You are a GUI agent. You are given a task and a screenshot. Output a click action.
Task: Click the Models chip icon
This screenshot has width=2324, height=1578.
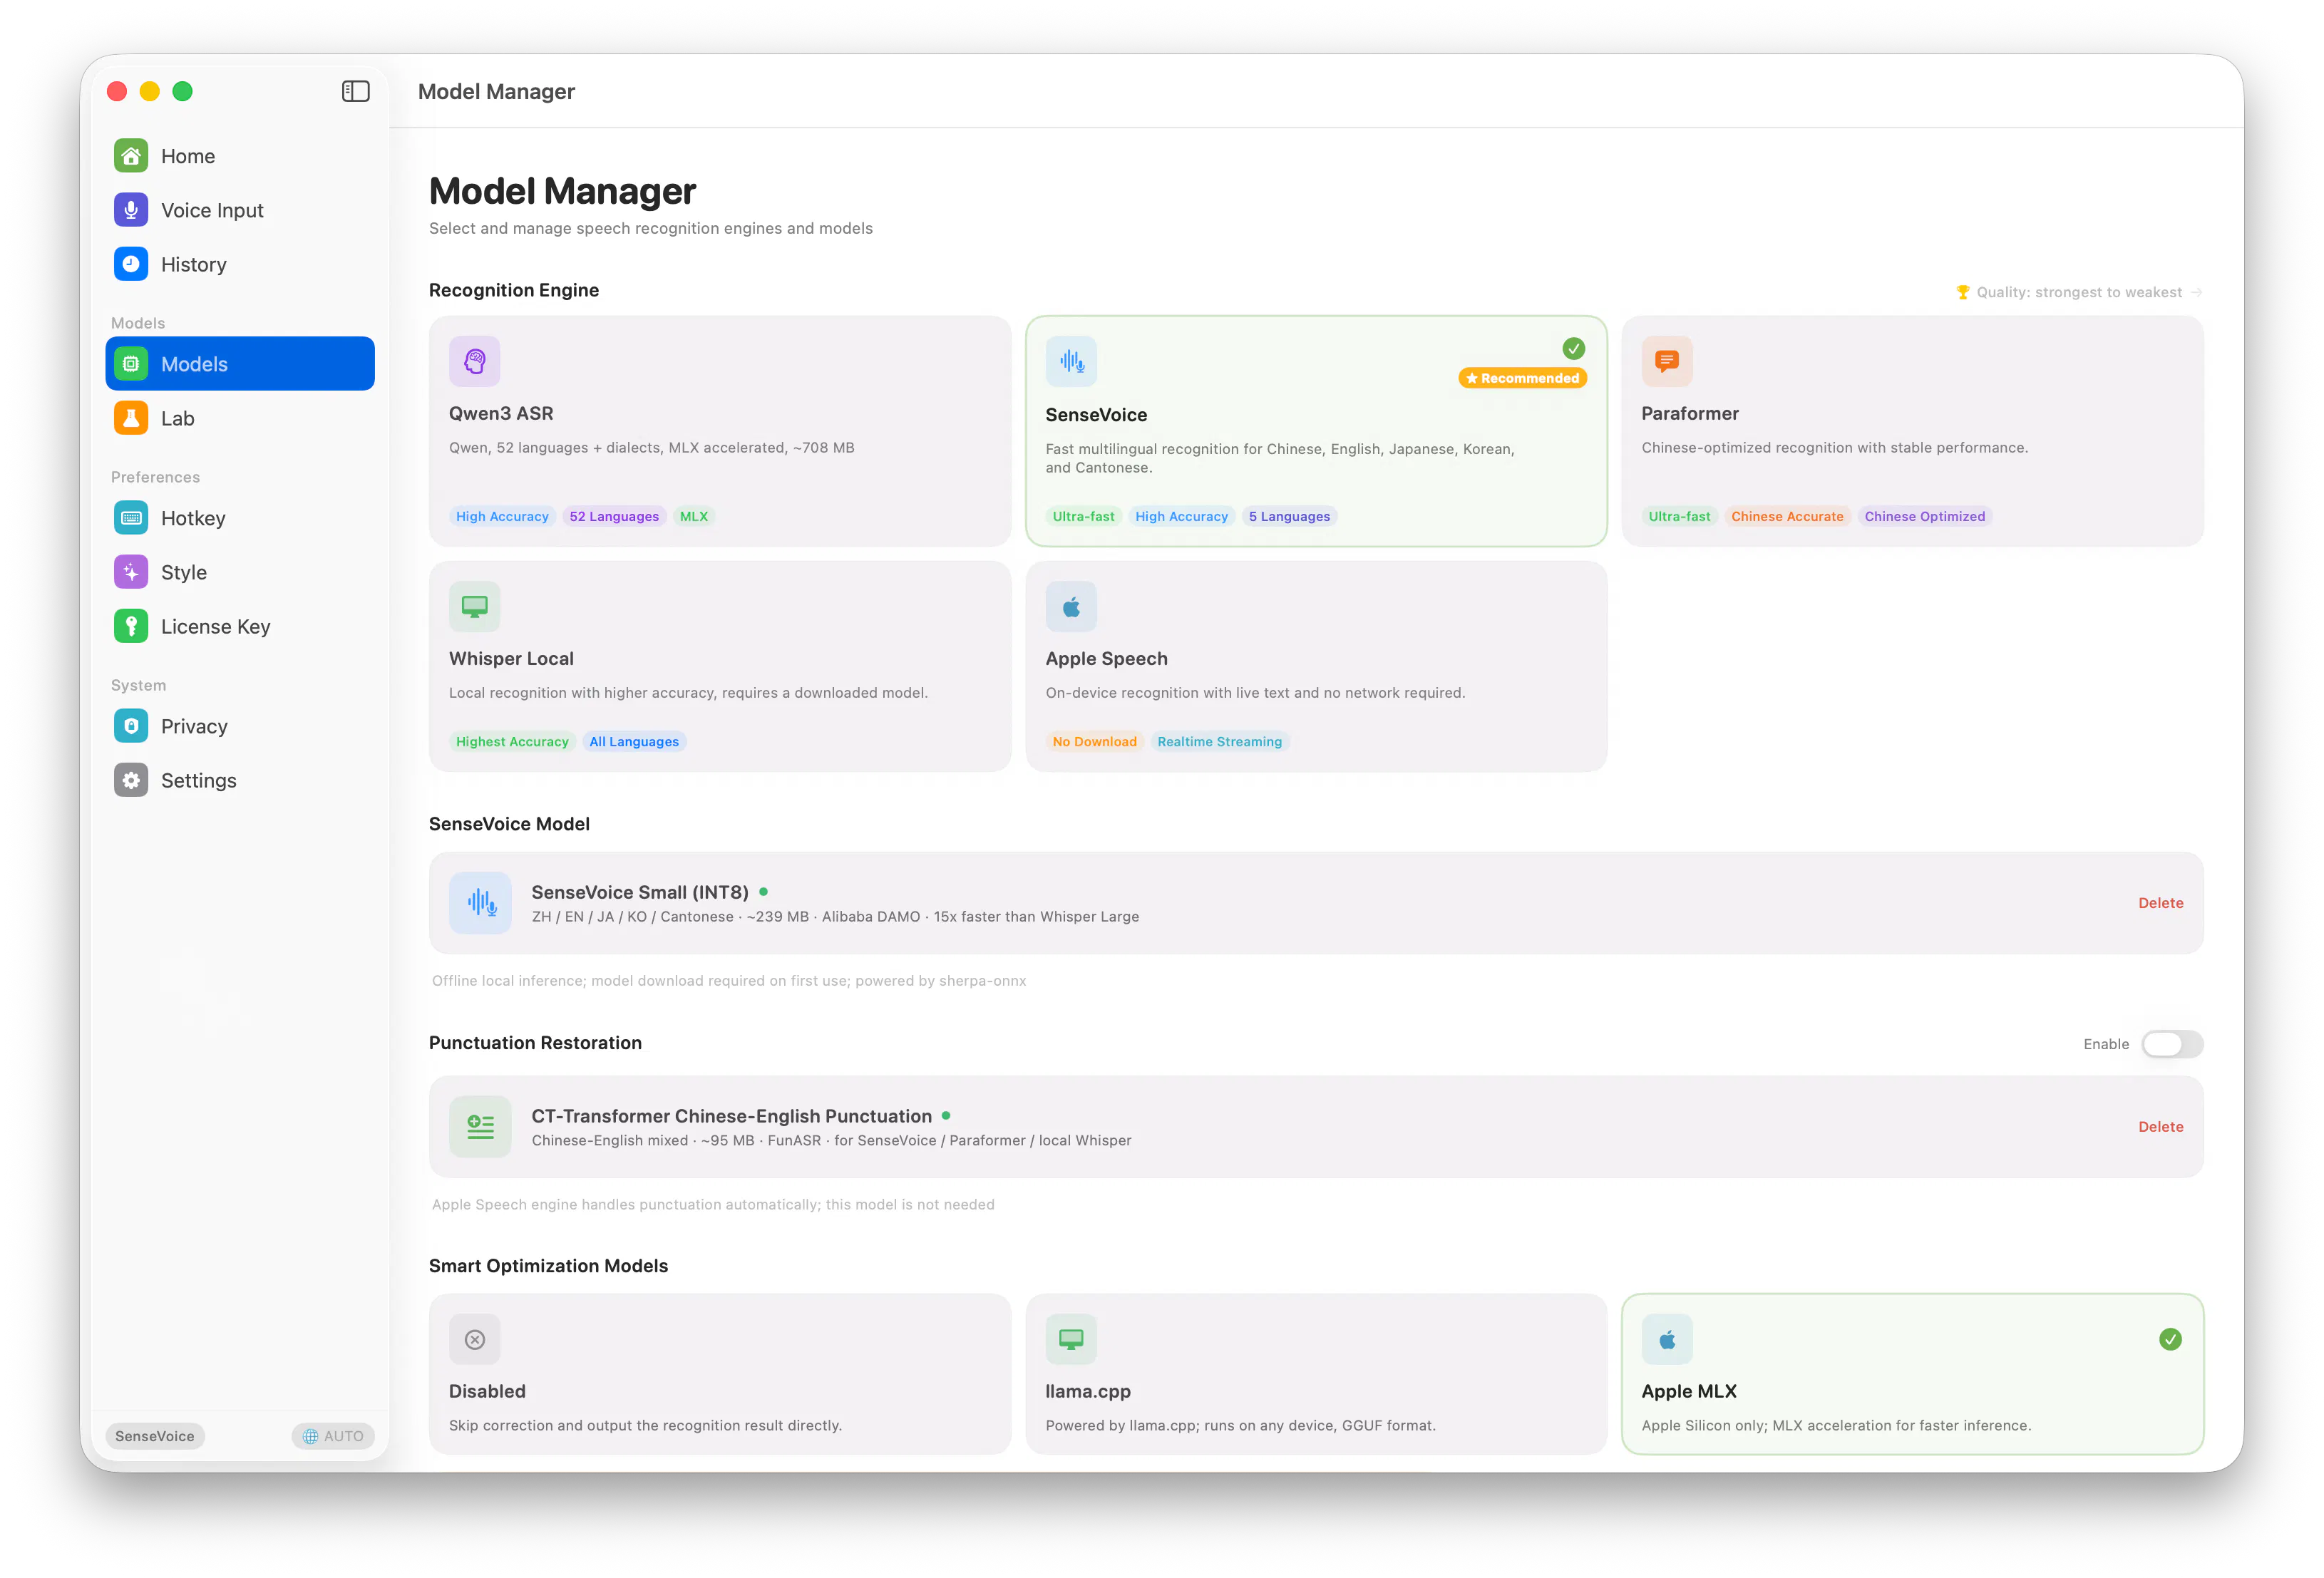[131, 364]
